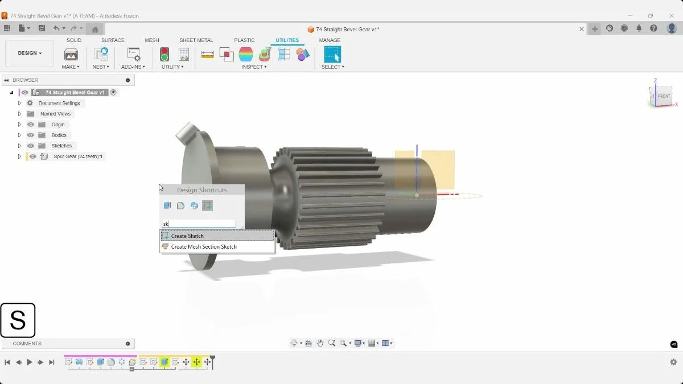The image size is (683, 384).
Task: Open the Help question mark icon
Action: 653,28
